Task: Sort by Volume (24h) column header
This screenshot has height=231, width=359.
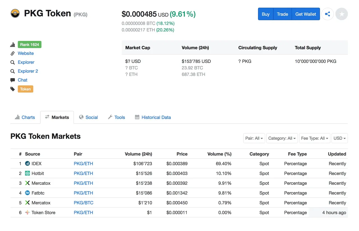Action: coord(138,154)
